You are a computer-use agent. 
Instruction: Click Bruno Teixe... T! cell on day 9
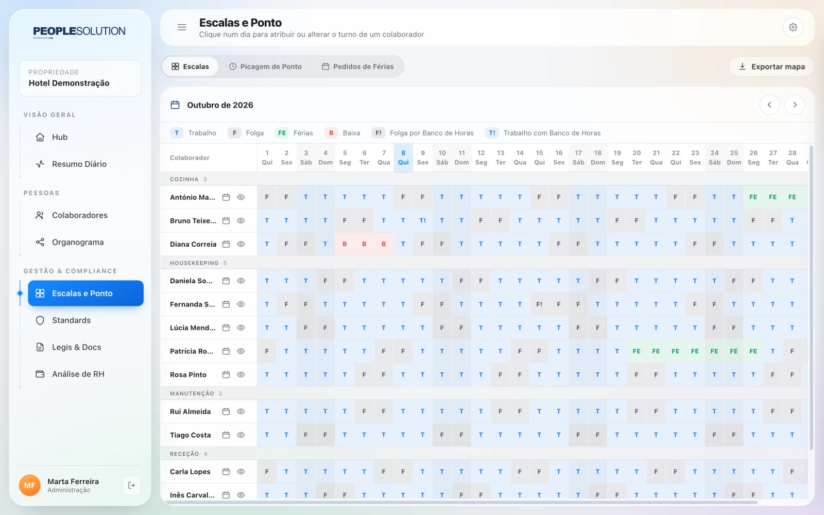click(422, 220)
